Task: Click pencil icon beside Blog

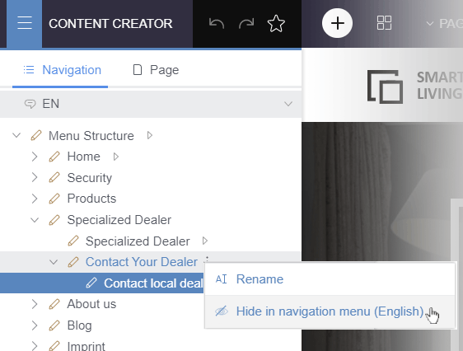Action: click(54, 325)
